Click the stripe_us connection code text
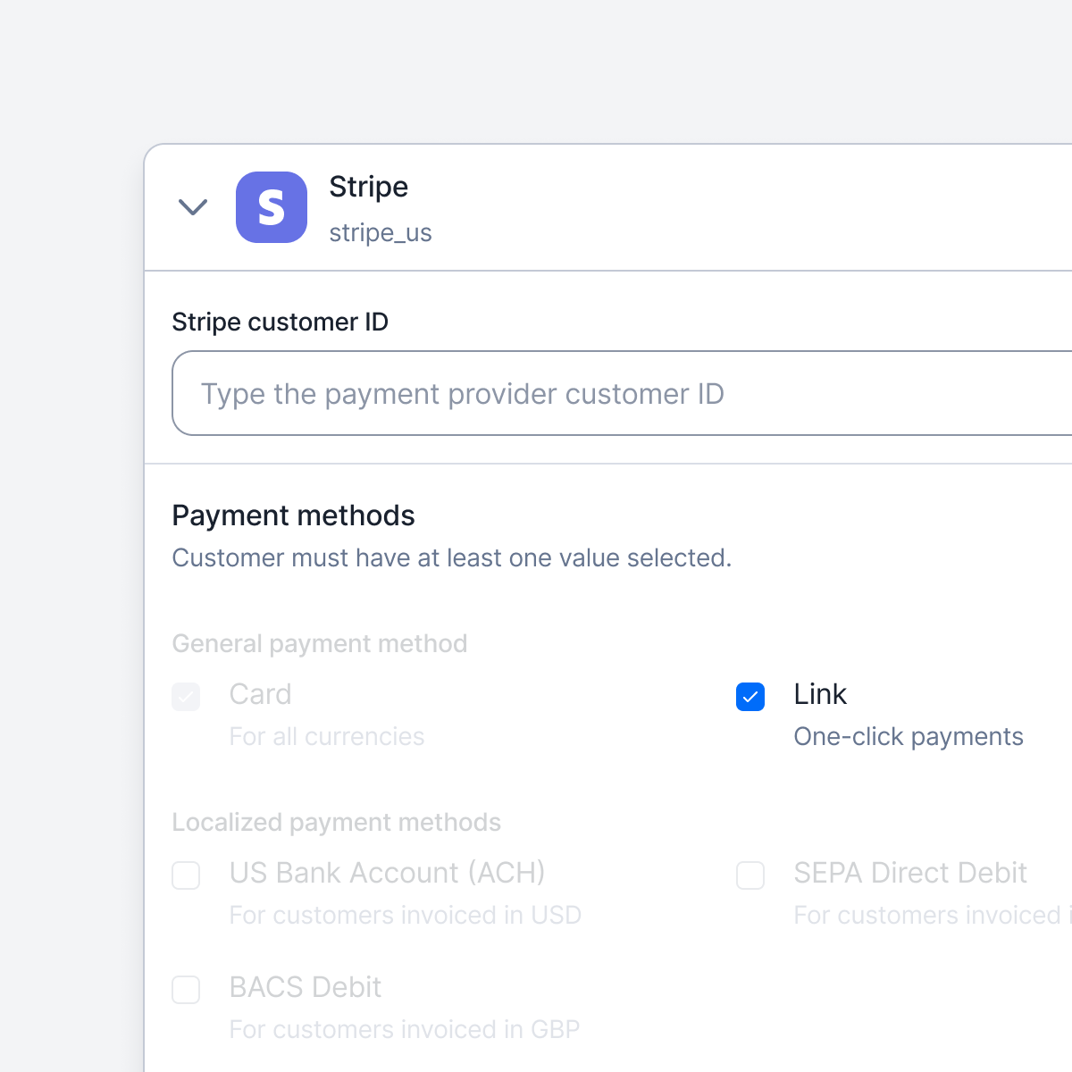Viewport: 1072px width, 1072px height. tap(381, 233)
